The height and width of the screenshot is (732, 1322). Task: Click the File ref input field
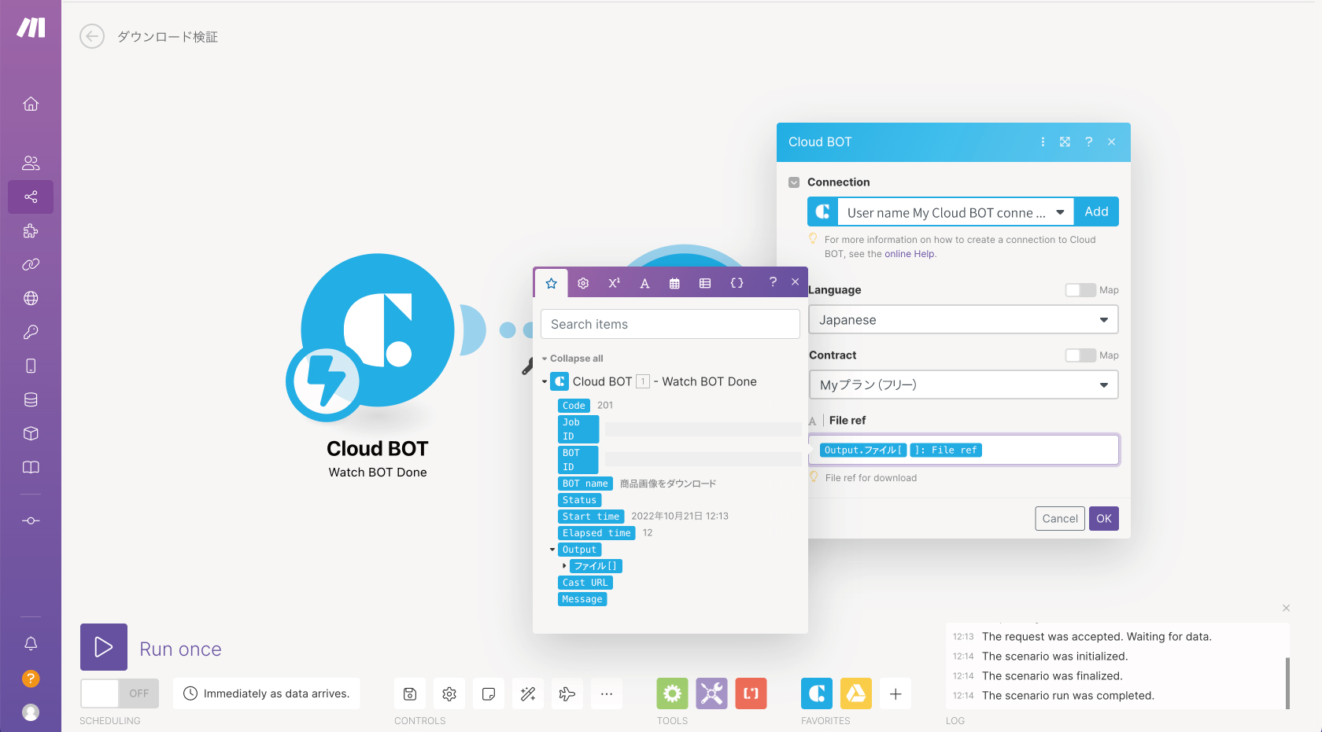coord(963,451)
